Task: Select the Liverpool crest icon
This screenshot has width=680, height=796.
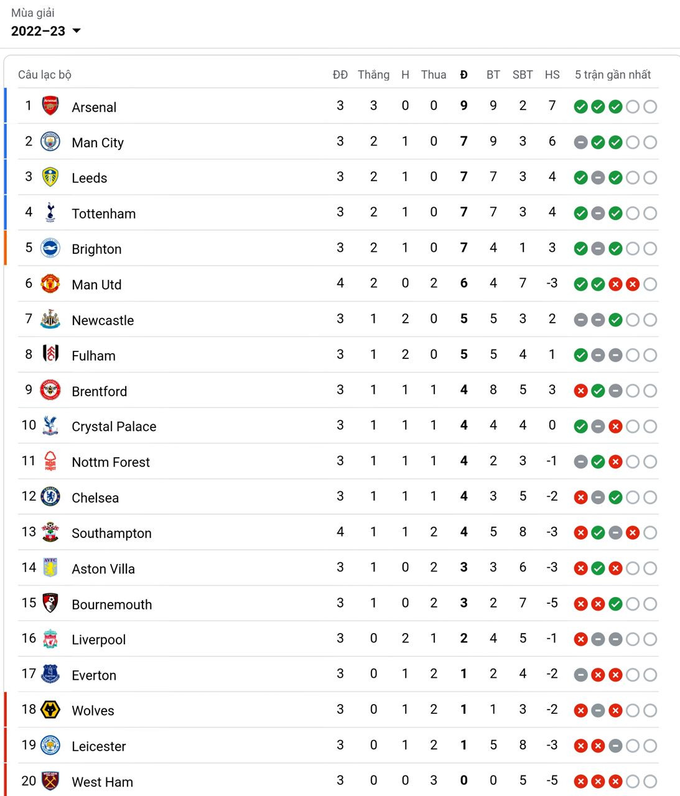Action: pyautogui.click(x=50, y=639)
